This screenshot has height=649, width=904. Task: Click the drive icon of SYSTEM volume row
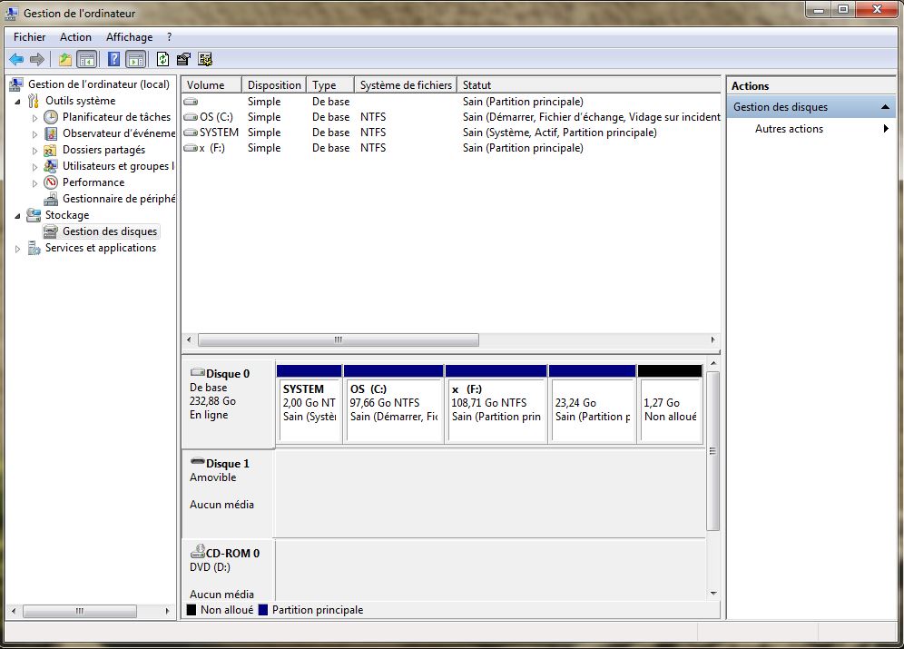191,133
